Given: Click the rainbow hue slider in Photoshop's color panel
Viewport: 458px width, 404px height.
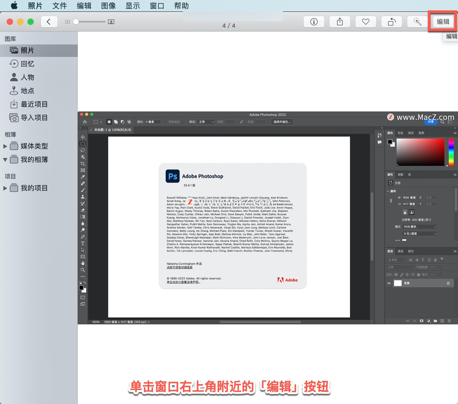Looking at the screenshot, I should 451,152.
